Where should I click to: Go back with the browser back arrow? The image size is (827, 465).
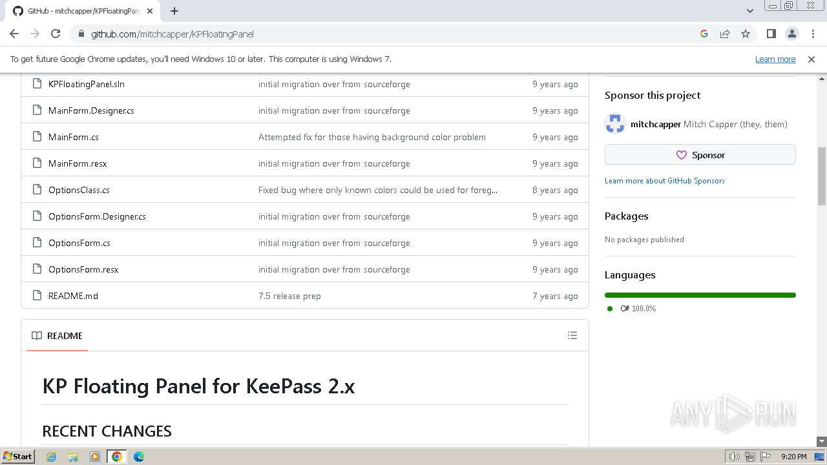(14, 34)
